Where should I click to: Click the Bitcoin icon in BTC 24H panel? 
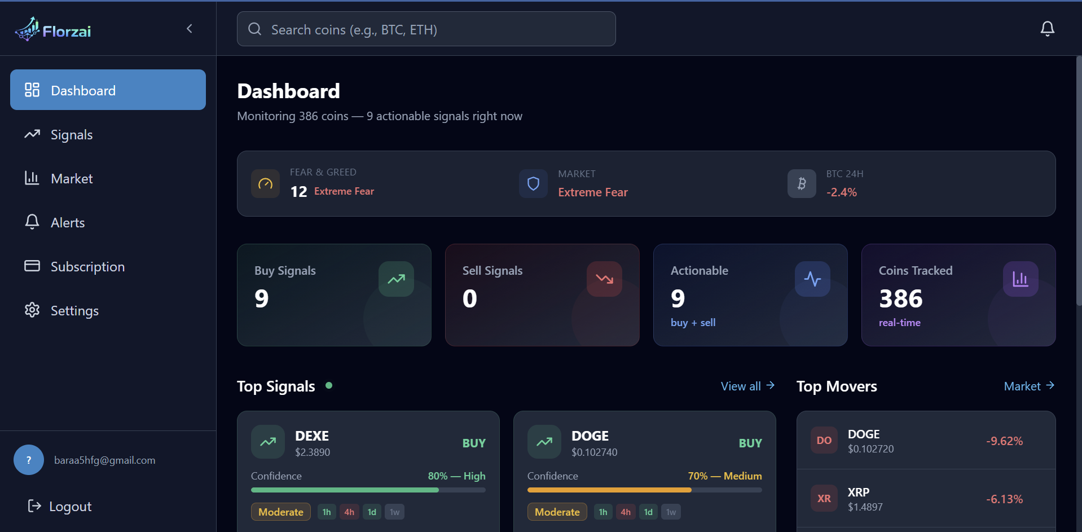pos(801,183)
